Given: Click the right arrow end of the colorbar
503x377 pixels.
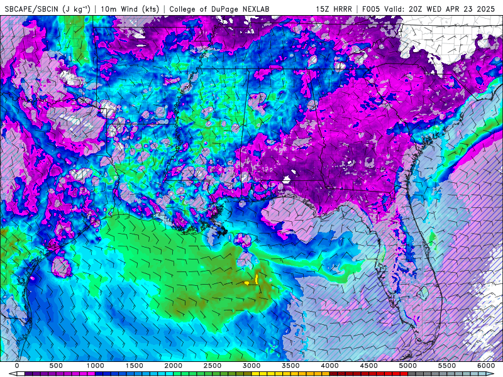Looking at the screenshot, I should pos(490,374).
